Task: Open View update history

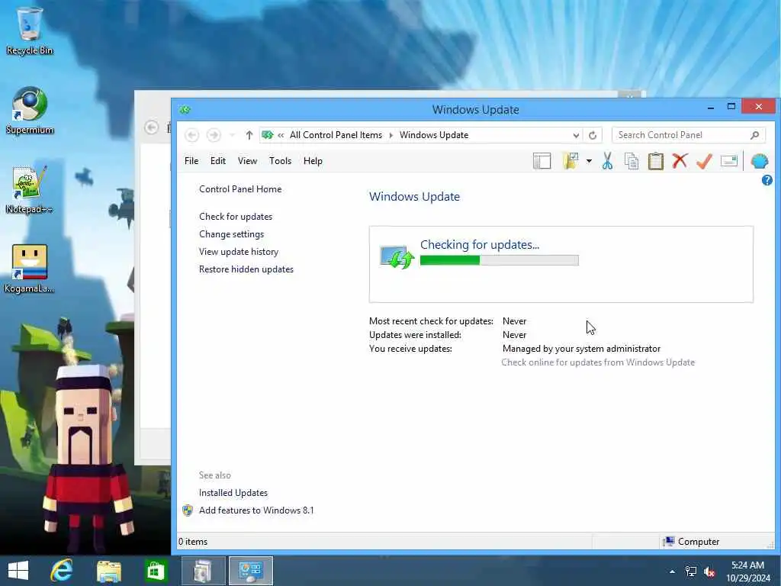Action: tap(239, 252)
